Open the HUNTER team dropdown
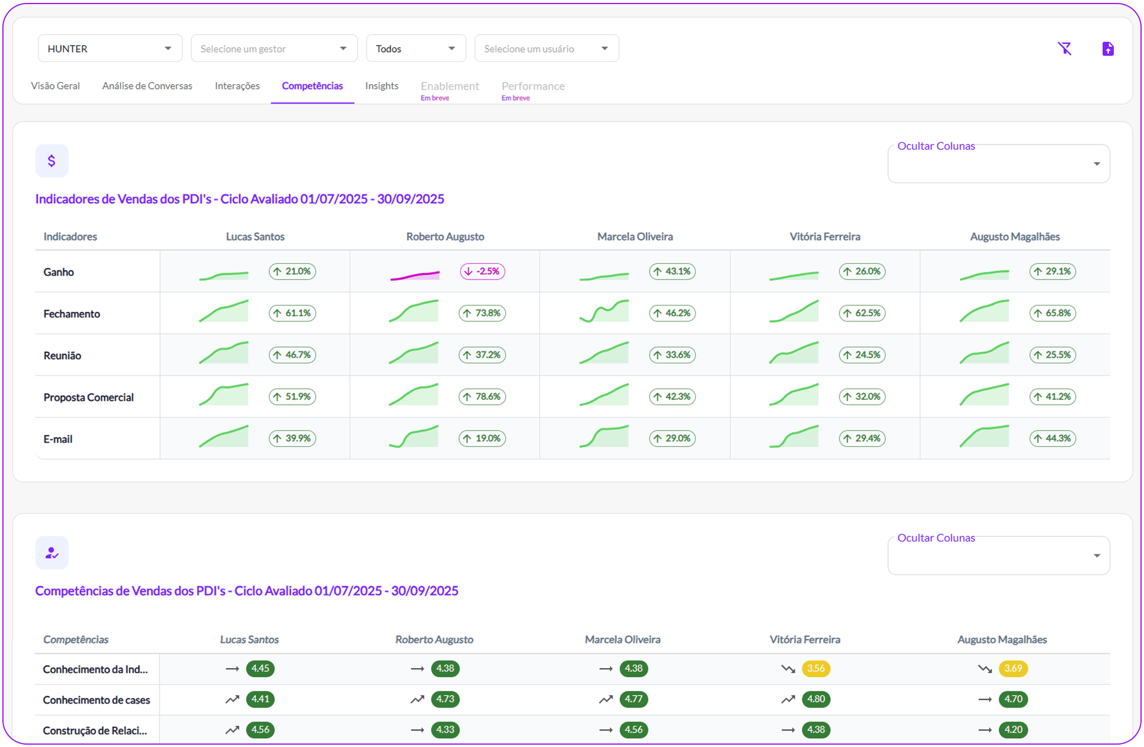 click(x=110, y=49)
